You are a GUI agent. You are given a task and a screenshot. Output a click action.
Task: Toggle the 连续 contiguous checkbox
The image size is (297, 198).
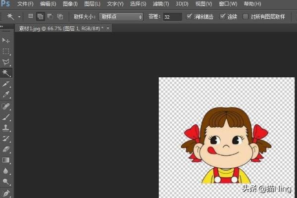[x=222, y=16]
